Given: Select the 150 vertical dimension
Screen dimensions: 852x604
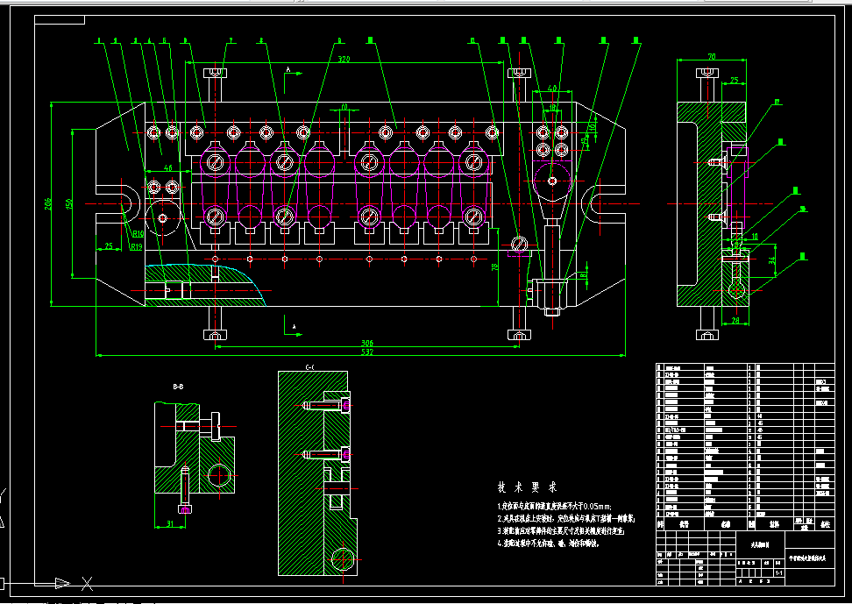Looking at the screenshot, I should tap(69, 204).
